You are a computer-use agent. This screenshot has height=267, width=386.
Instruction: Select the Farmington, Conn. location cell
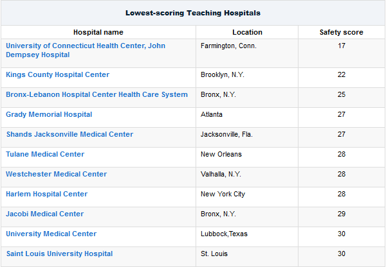(x=247, y=53)
